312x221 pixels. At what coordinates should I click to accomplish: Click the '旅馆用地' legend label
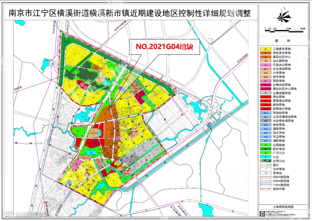[279, 105]
